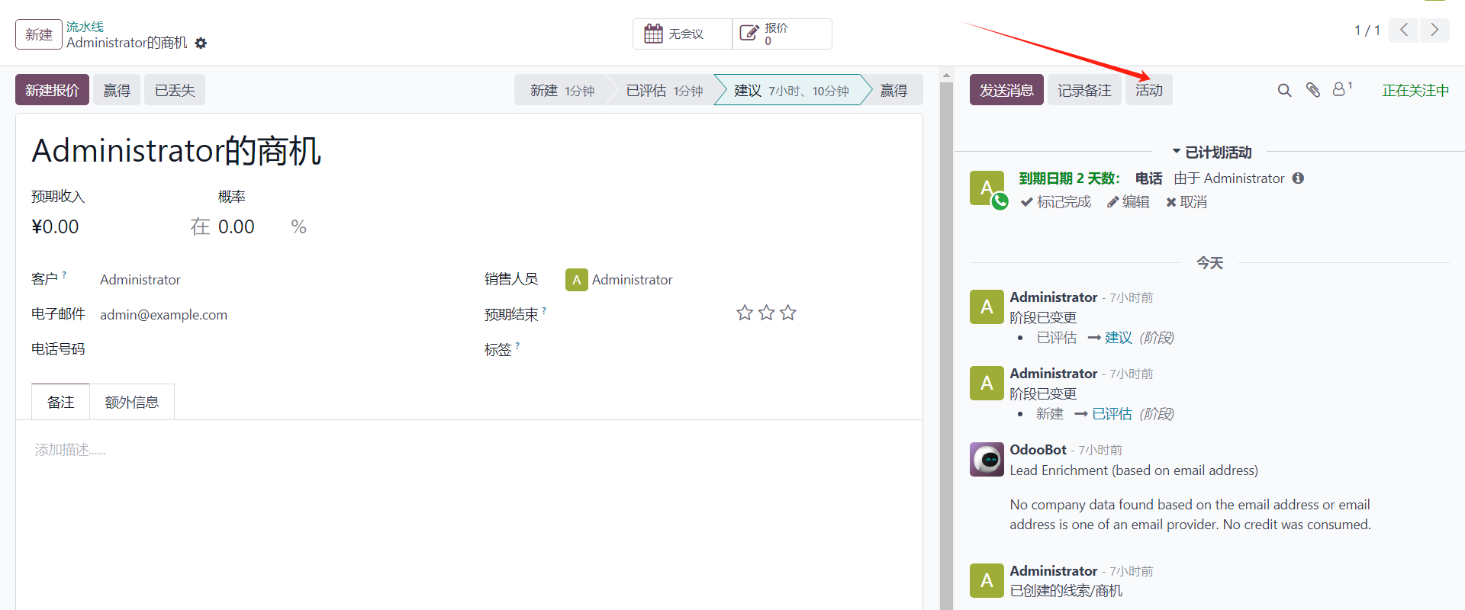Select 已评估 stage in status bar
The width and height of the screenshot is (1465, 610).
click(664, 90)
